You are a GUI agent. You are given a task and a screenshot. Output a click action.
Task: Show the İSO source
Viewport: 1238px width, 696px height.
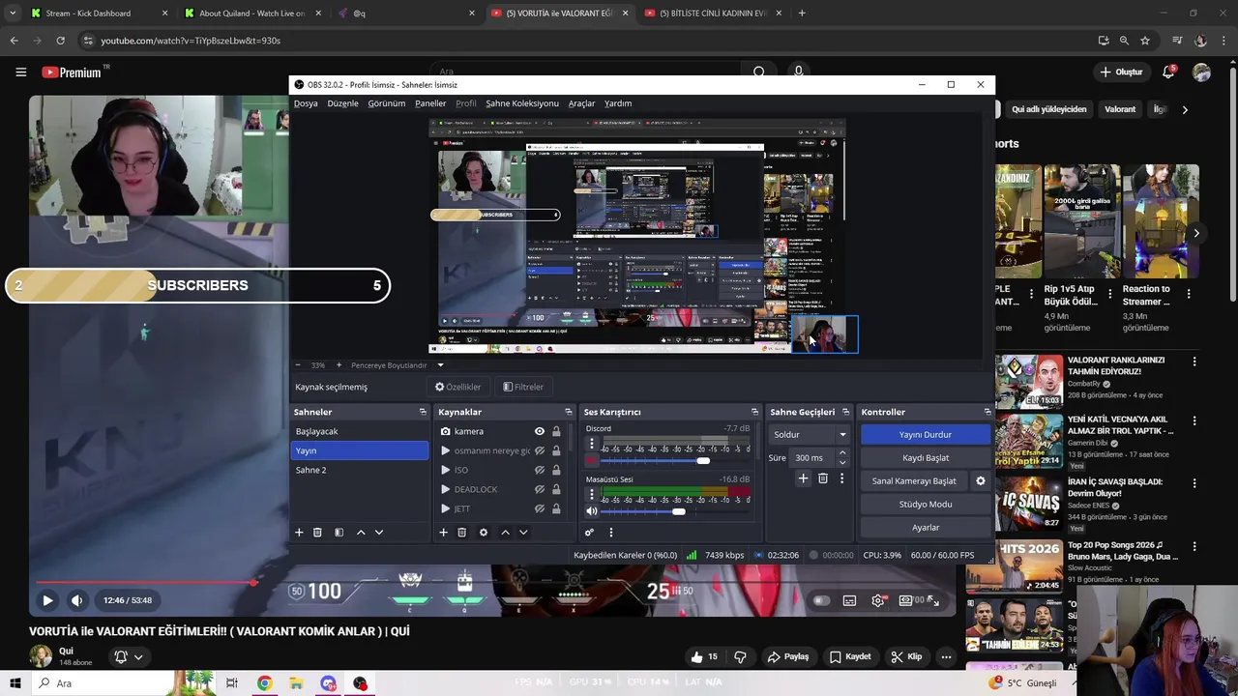pos(540,470)
